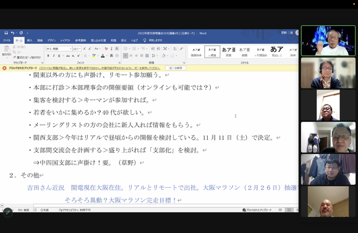This screenshot has height=233, width=358.
Task: Click the Align Right icon
Action: [x=136, y=56]
